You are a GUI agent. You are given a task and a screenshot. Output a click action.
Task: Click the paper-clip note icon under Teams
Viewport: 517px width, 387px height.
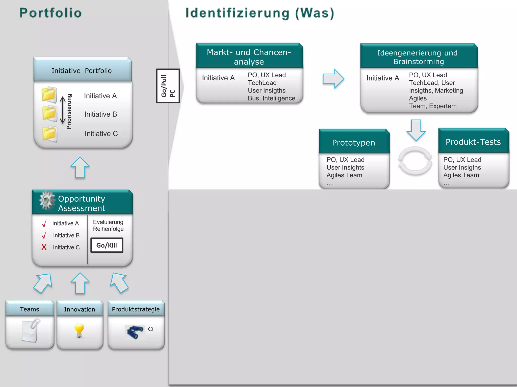click(31, 331)
